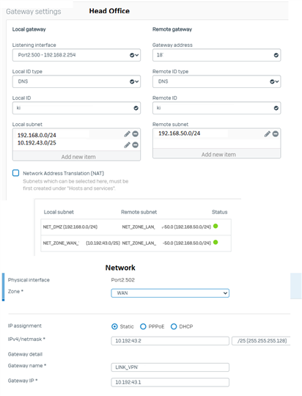Select DHCP IP assignment

[x=174, y=326]
